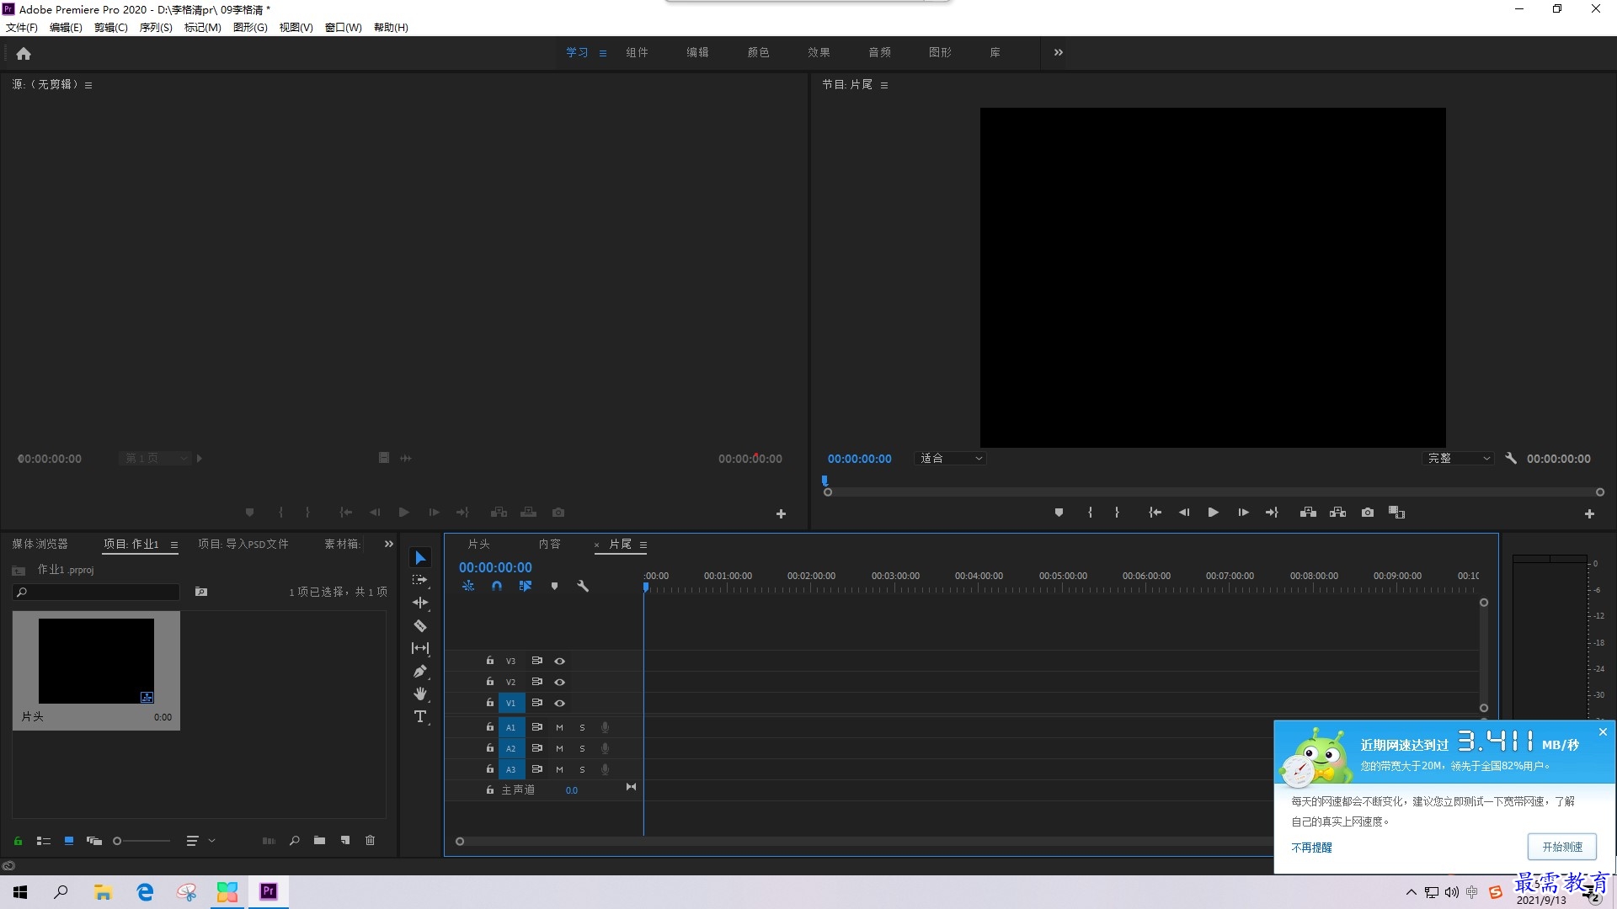Add marker in timeline header
The height and width of the screenshot is (909, 1617).
click(554, 586)
